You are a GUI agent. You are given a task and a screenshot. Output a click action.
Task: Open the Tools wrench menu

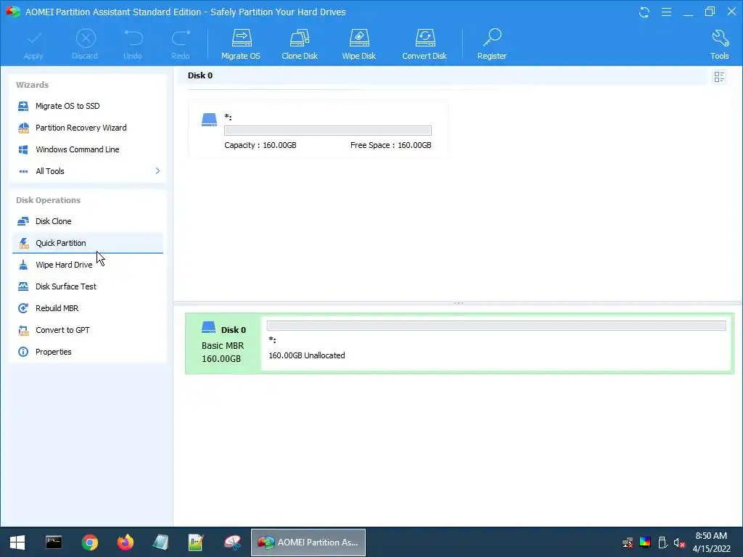tap(719, 44)
